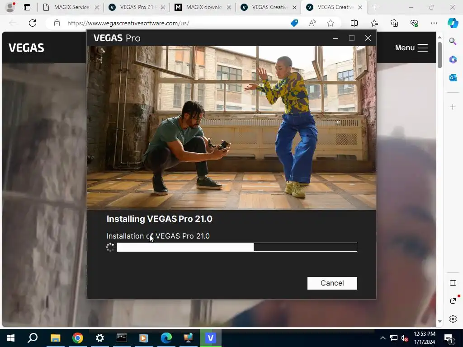Open File Explorer from the taskbar

(x=55, y=338)
